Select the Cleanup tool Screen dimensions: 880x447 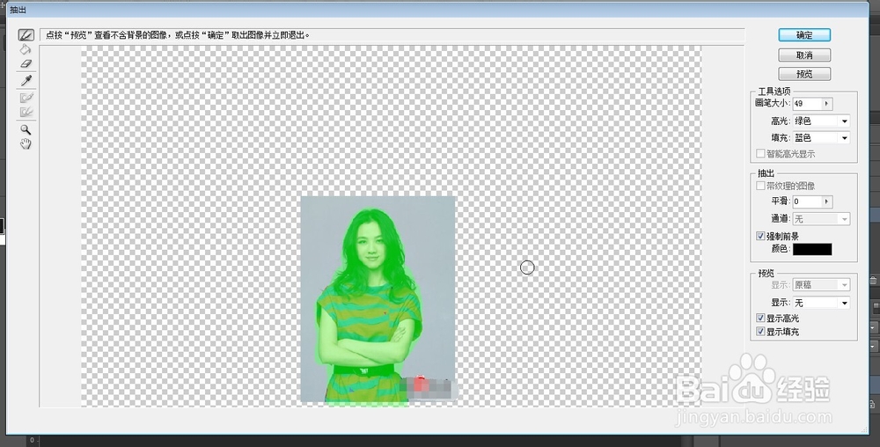tap(26, 98)
